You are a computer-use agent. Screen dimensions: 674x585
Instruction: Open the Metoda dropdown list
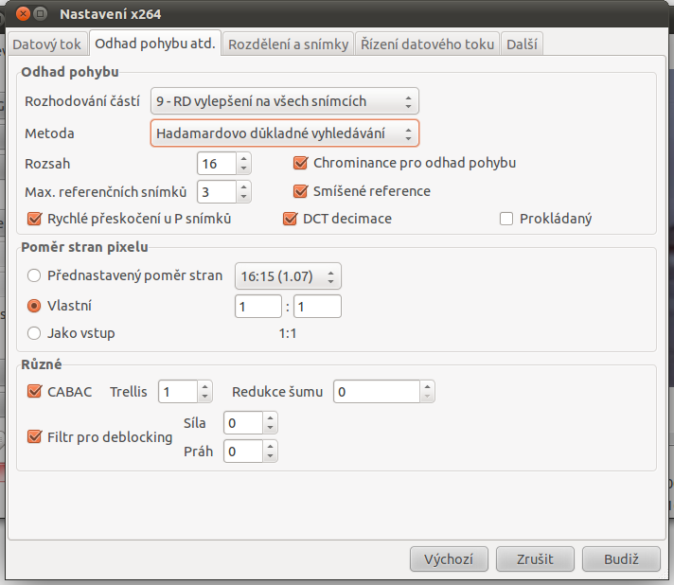285,133
